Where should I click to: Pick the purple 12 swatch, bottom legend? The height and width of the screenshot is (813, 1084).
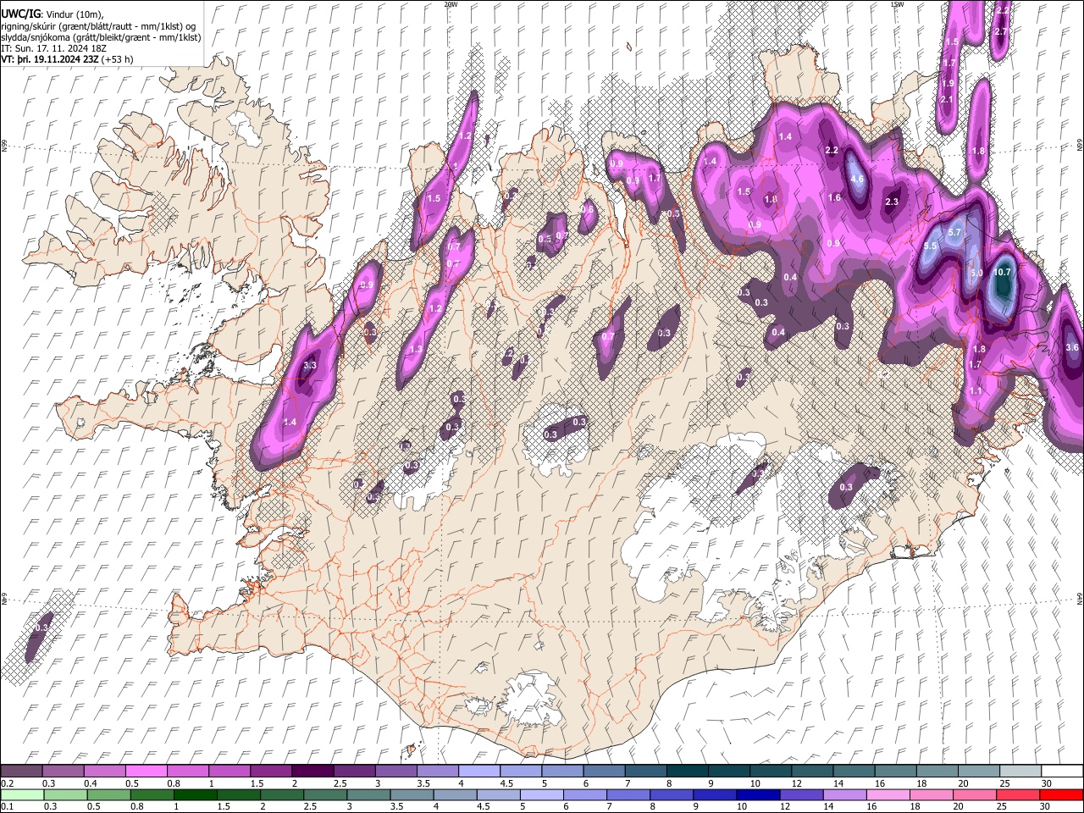(x=800, y=794)
